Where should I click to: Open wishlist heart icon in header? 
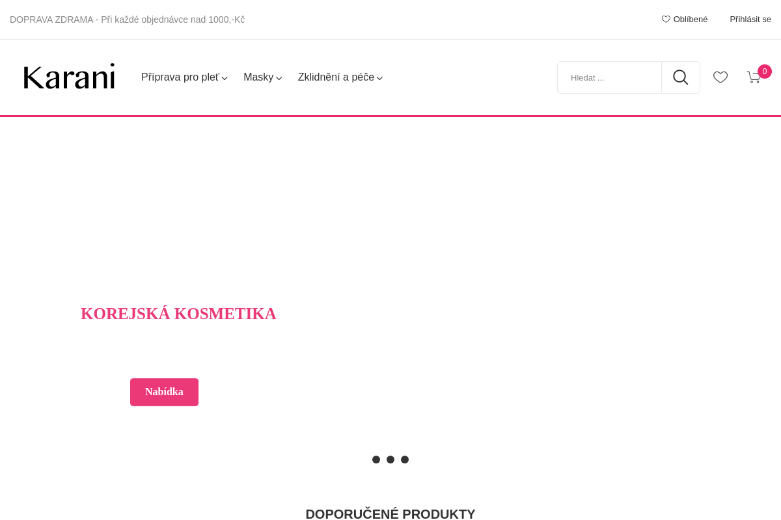click(720, 77)
